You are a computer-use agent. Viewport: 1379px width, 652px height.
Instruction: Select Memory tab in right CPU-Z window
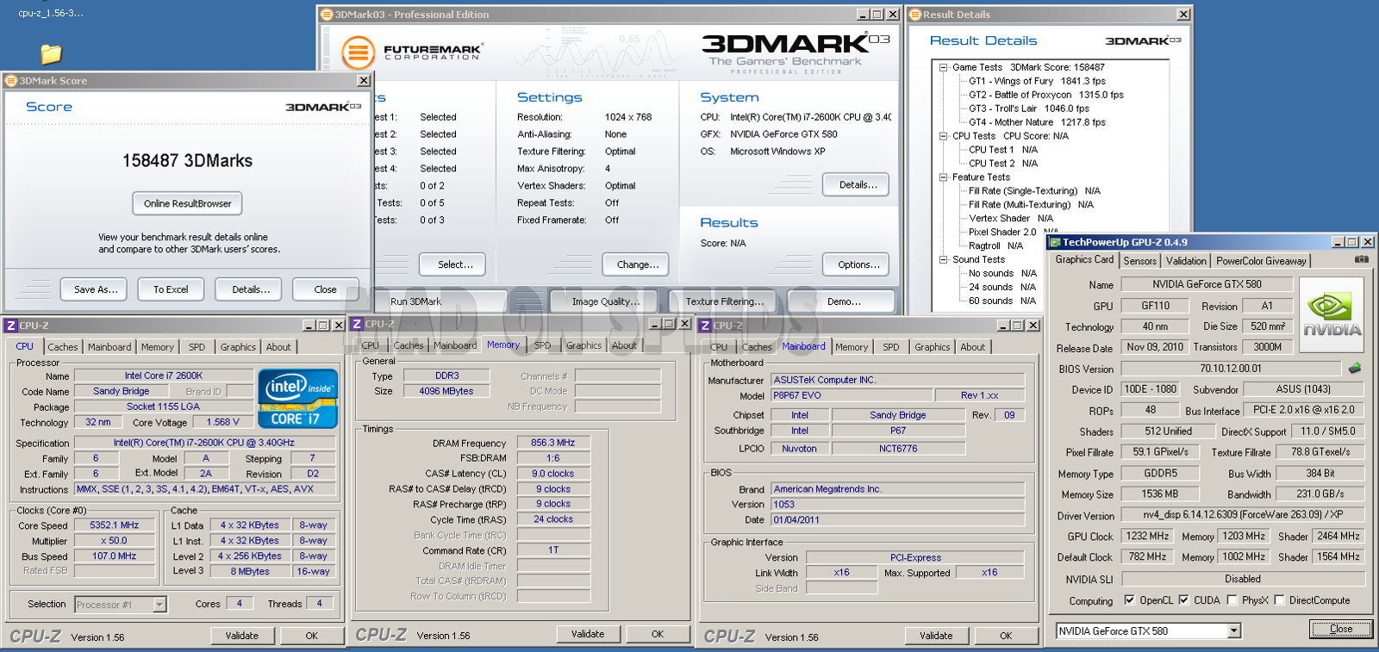tap(852, 347)
